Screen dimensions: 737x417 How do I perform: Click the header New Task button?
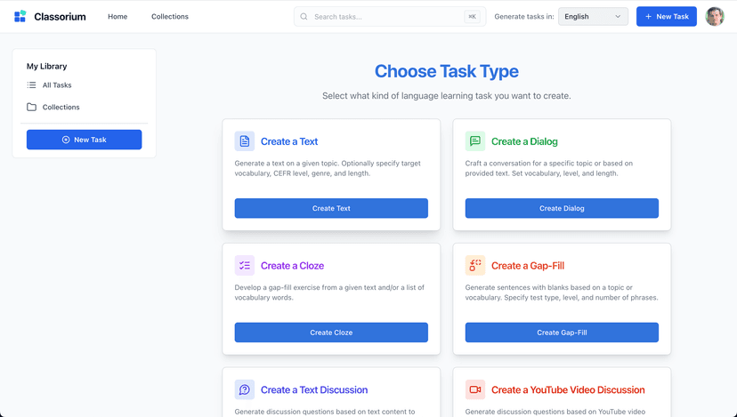pos(666,17)
